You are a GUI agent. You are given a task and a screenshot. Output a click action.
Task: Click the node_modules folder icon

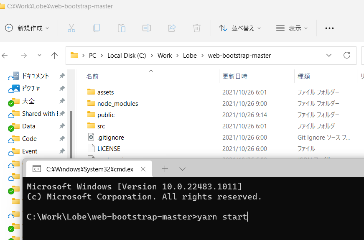click(x=91, y=103)
